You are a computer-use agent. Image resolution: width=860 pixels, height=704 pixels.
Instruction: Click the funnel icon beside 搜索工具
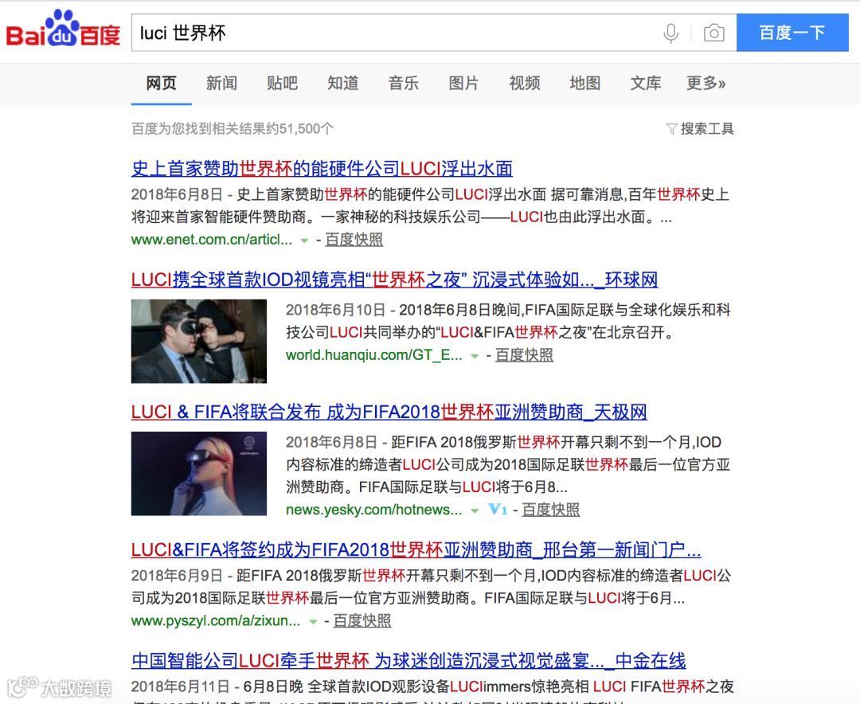671,130
